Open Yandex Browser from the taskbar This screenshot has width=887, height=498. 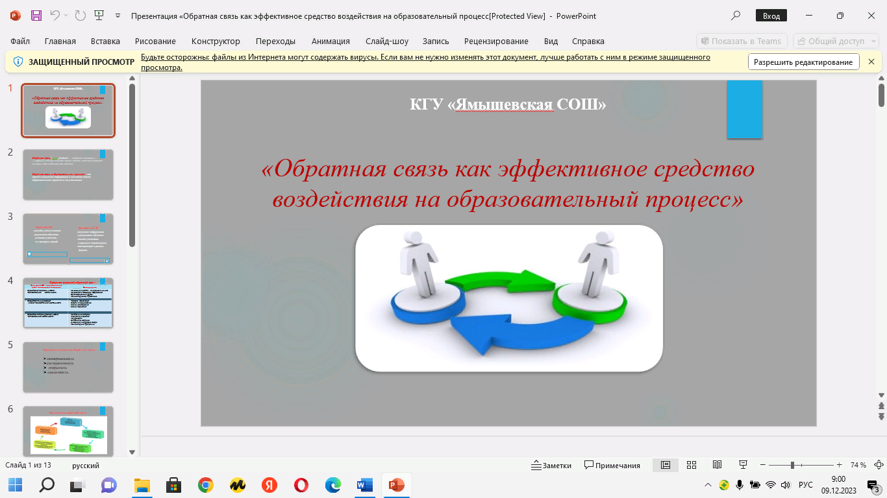tap(269, 485)
